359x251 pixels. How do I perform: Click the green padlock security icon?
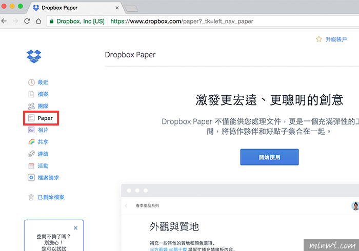click(x=52, y=22)
